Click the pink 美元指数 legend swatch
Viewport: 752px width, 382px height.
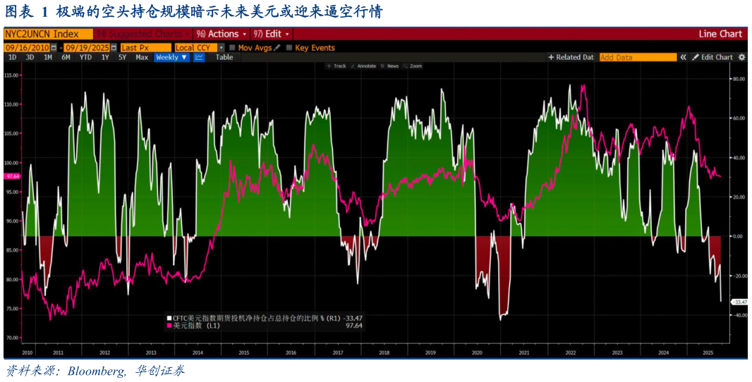[169, 326]
